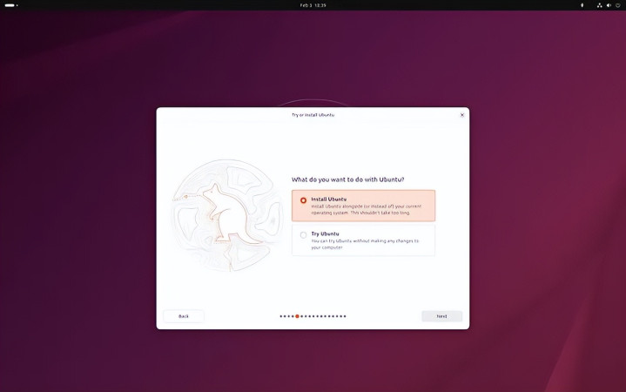Image resolution: width=626 pixels, height=392 pixels.
Task: Select the Try Ubuntu radio option
Action: [303, 235]
